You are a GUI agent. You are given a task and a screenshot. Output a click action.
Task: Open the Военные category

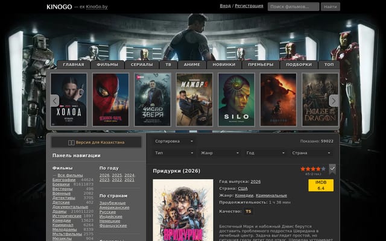coord(62,193)
